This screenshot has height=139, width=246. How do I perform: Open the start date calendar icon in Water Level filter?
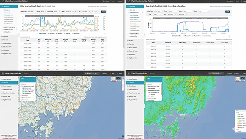(x=73, y=12)
